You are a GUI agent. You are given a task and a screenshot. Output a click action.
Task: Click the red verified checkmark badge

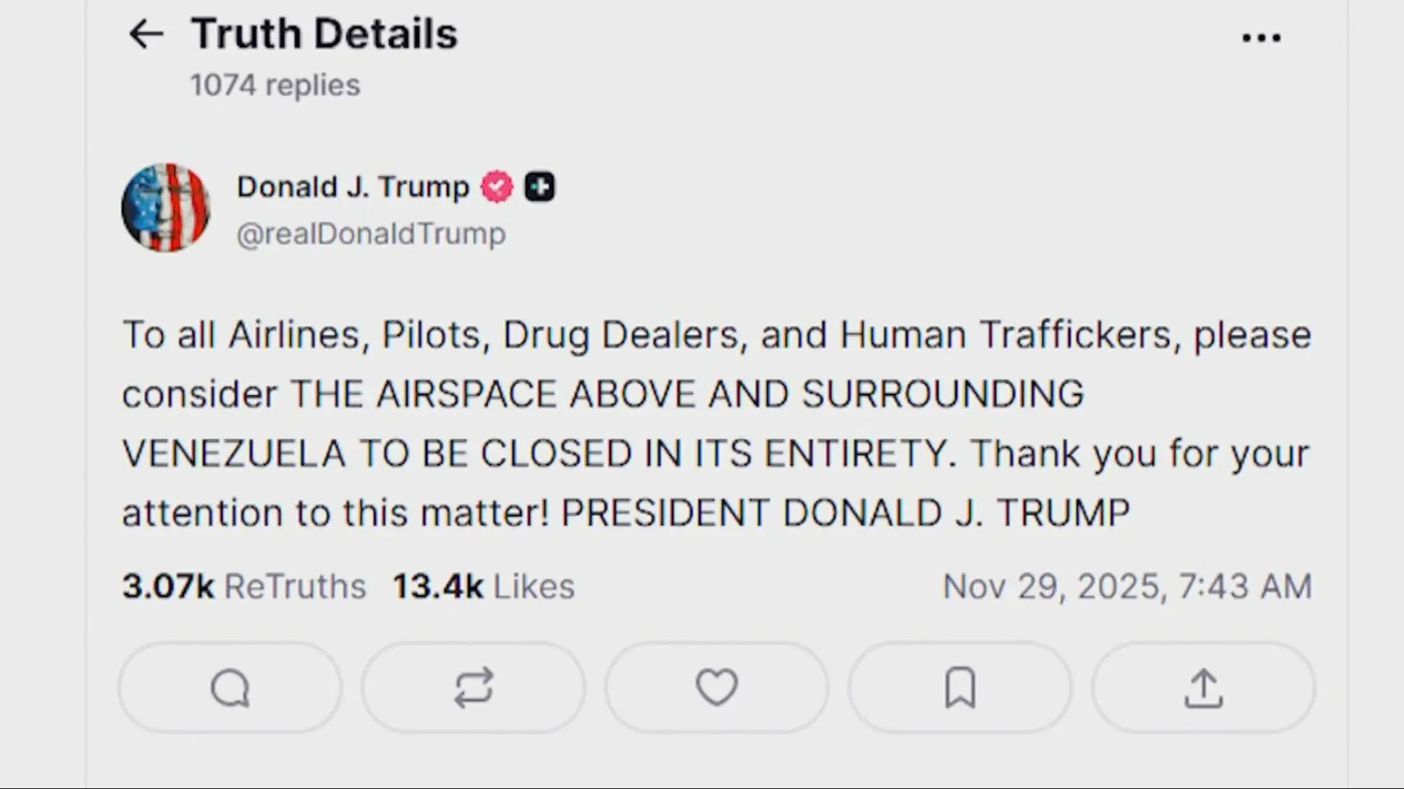(x=497, y=186)
